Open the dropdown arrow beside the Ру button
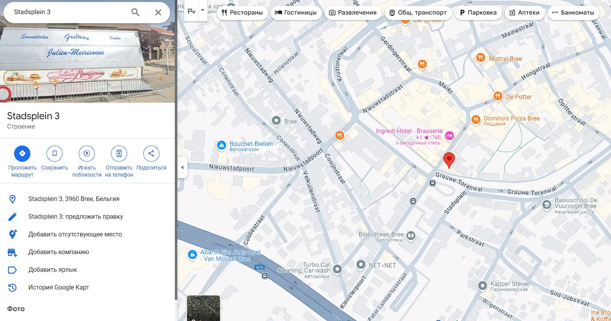The image size is (611, 321). coord(203,11)
